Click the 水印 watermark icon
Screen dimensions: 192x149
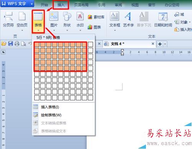point(80,16)
